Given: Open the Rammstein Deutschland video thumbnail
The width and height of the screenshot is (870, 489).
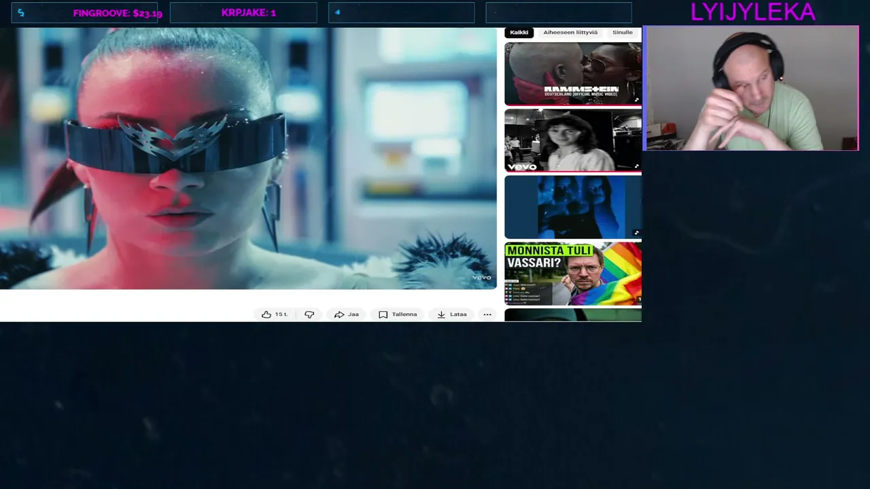Looking at the screenshot, I should tap(573, 73).
